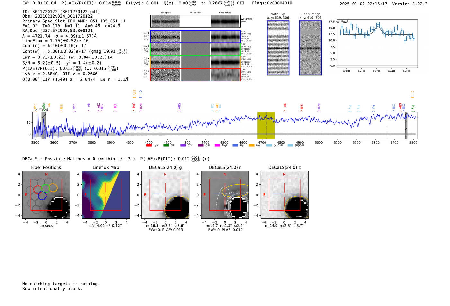
Task: Click the Smoothed column header
Action: 225,13
